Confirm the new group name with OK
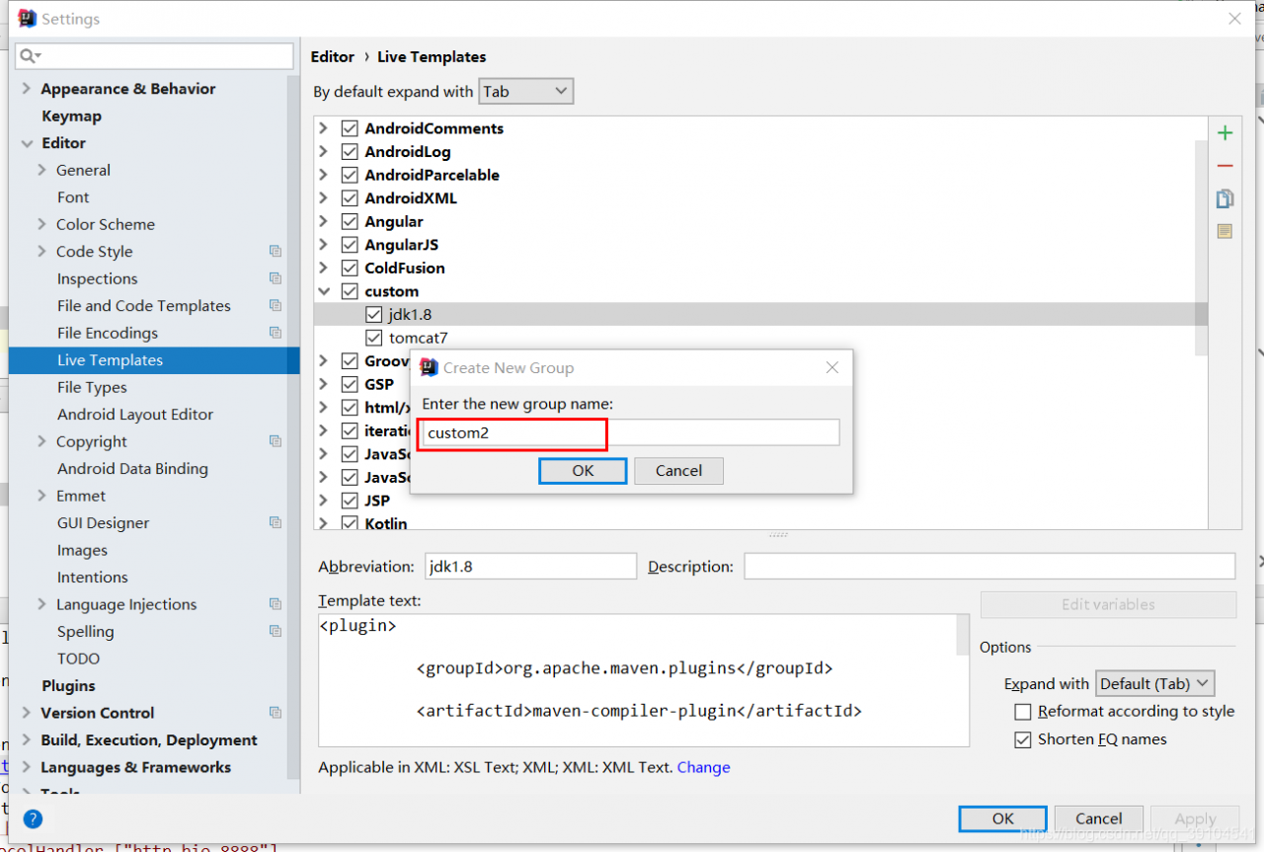The image size is (1264, 852). pos(583,471)
